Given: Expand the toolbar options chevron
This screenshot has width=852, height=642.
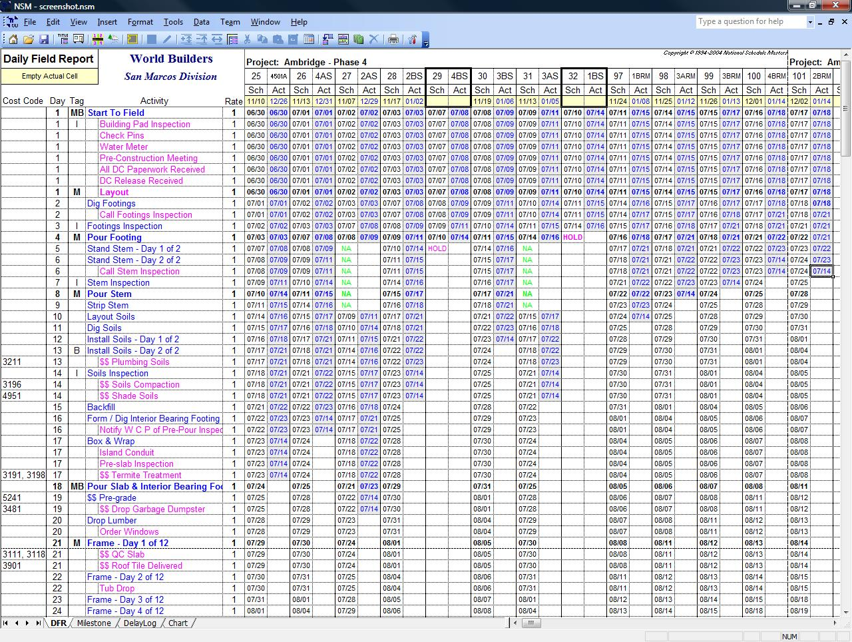Looking at the screenshot, I should 426,41.
